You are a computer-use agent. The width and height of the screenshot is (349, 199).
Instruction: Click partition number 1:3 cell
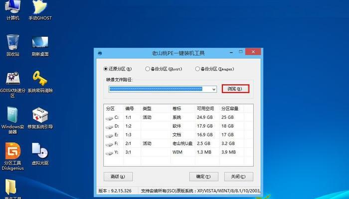(x=128, y=135)
